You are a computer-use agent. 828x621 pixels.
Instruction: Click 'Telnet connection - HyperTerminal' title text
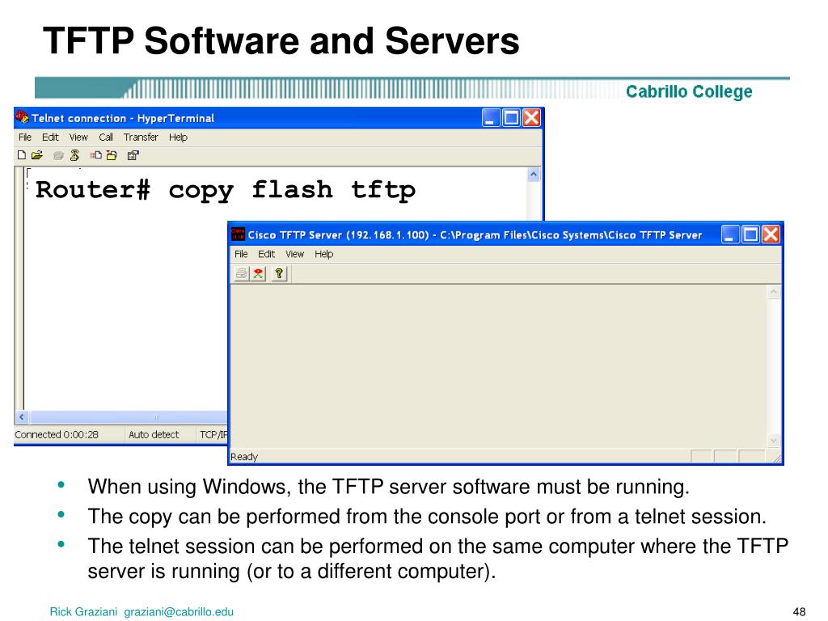123,118
